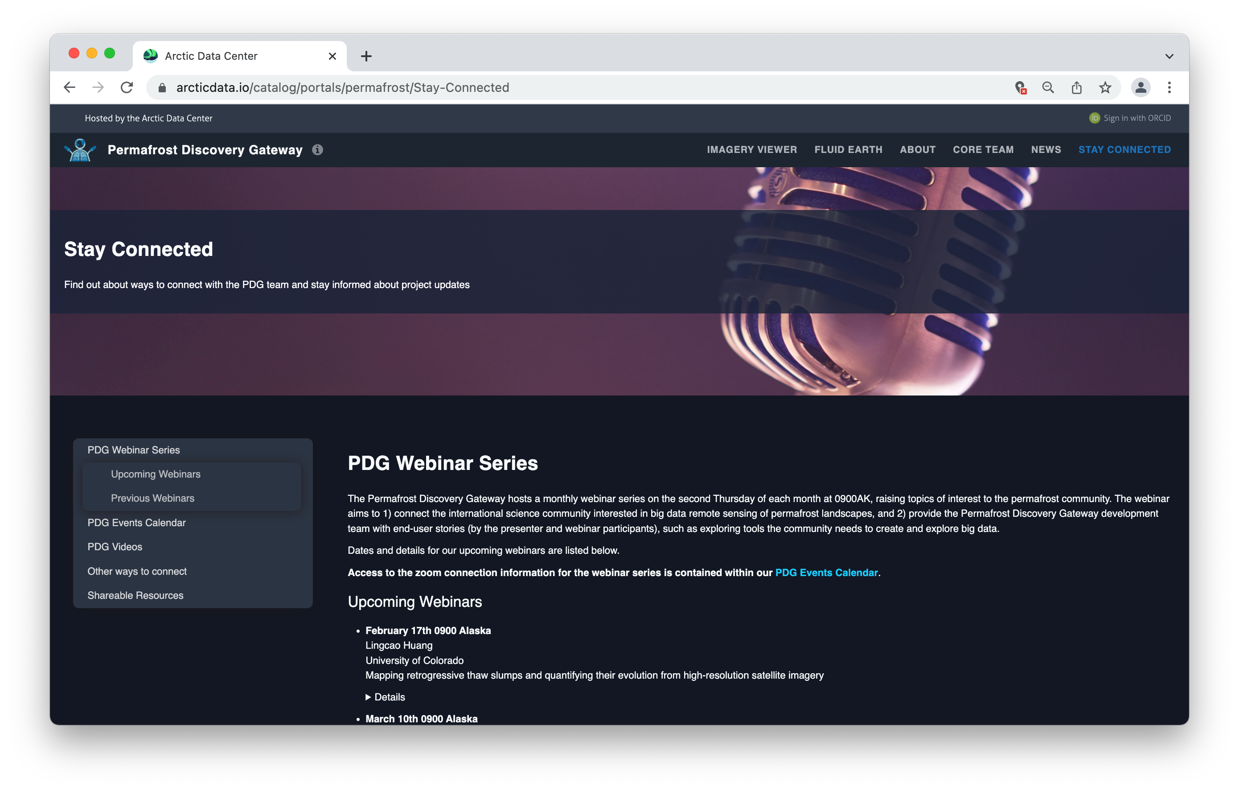
Task: Click Hosted by the Arctic Data Center
Action: click(149, 118)
